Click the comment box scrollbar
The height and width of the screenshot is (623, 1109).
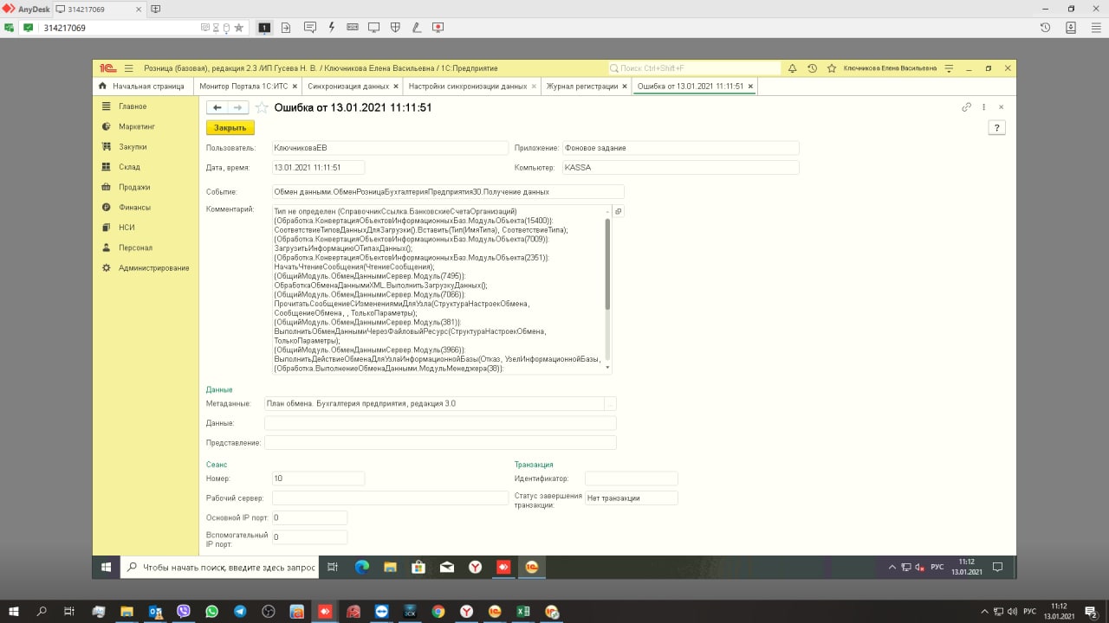click(607, 265)
